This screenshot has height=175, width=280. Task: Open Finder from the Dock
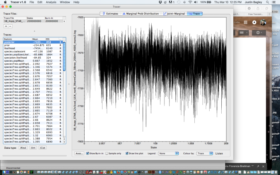point(4,172)
